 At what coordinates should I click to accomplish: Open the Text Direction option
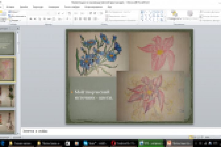point(118,12)
